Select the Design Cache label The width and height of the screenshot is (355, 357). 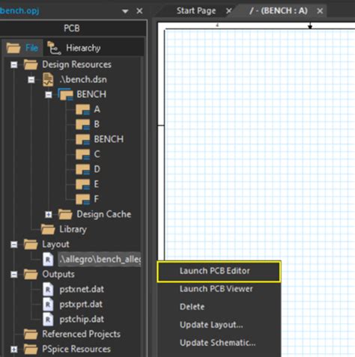click(x=104, y=214)
